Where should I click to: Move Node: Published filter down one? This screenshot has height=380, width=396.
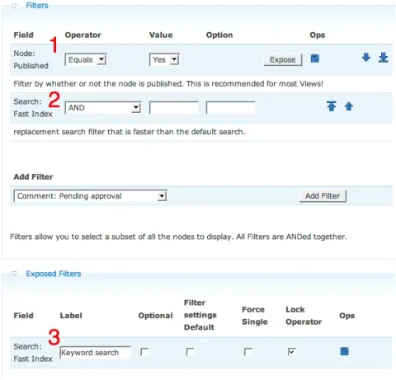pyautogui.click(x=366, y=58)
